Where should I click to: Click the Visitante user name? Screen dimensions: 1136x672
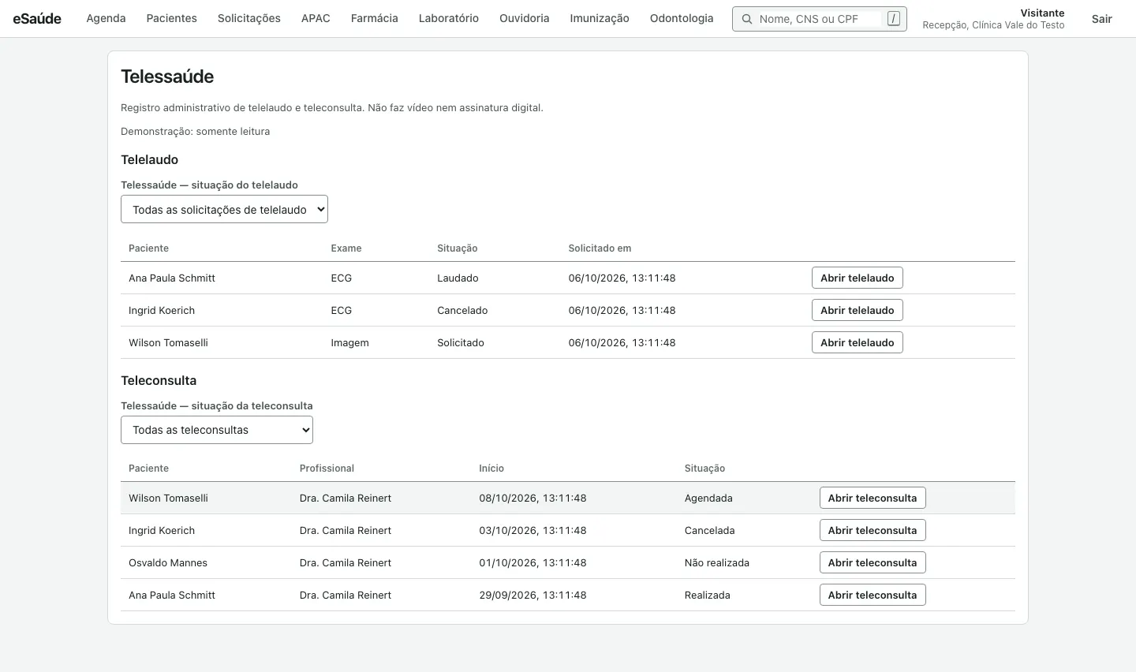tap(1042, 13)
